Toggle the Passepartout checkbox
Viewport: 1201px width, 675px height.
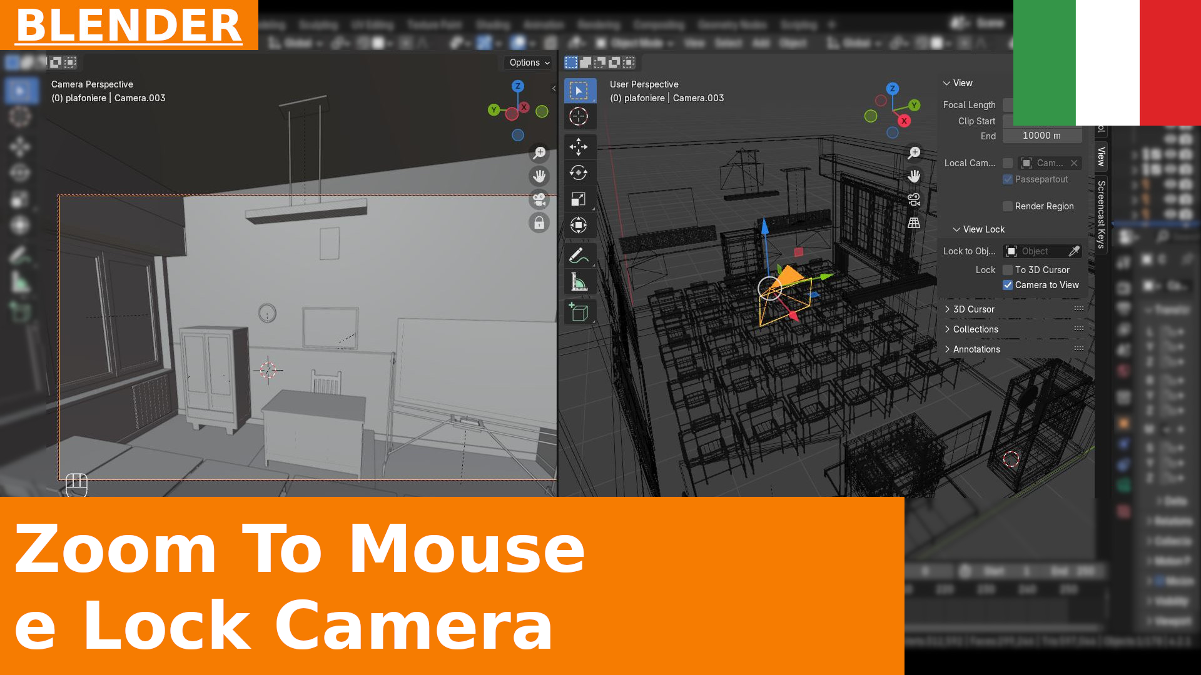[1008, 179]
